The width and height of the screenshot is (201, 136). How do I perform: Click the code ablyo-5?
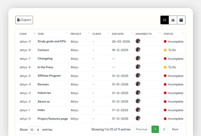(x=25, y=76)
